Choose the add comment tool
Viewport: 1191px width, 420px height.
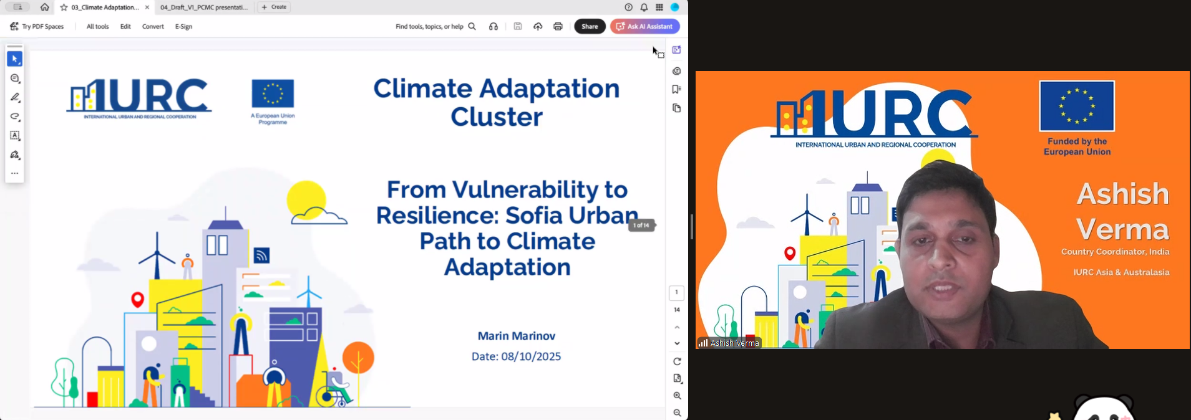15,79
